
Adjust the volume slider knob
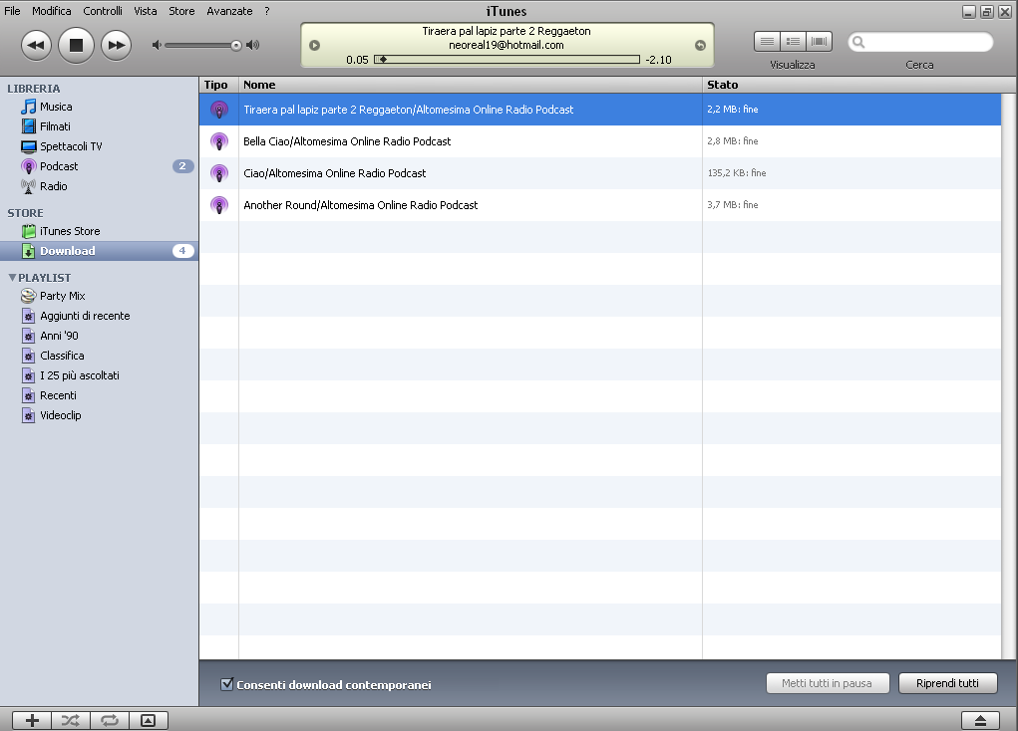pyautogui.click(x=236, y=46)
